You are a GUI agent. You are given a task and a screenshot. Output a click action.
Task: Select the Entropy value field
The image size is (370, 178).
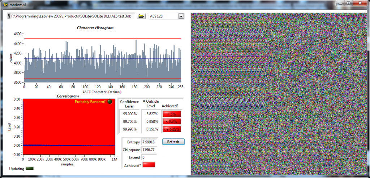tap(149, 142)
